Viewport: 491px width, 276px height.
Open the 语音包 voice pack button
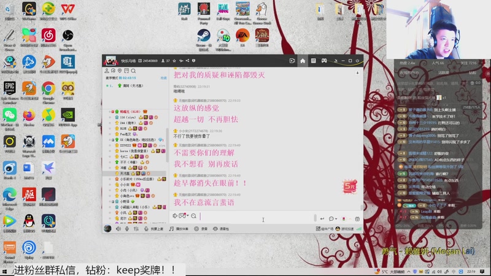221,229
